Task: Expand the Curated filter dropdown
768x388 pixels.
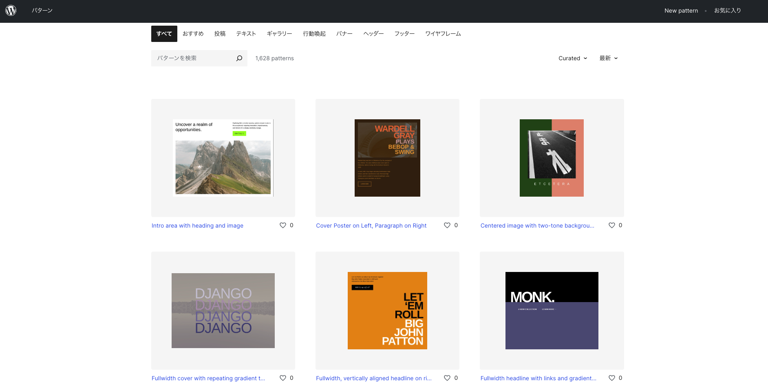Action: coord(573,58)
